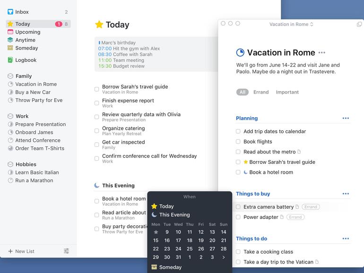This screenshot has width=364, height=273.
Task: Click the Work area box icon
Action: point(10,116)
